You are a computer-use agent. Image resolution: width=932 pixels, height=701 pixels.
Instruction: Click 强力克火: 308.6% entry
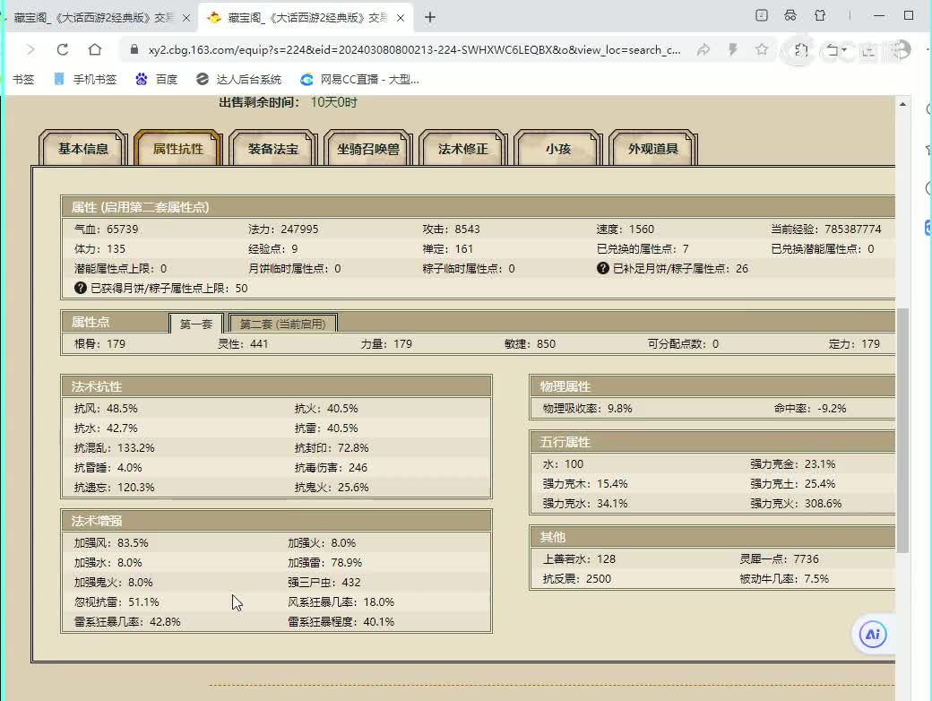(796, 503)
